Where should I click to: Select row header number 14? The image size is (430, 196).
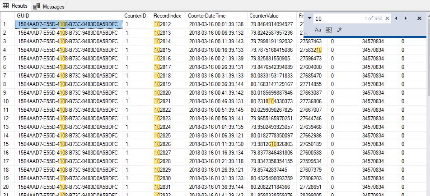pyautogui.click(x=7, y=136)
